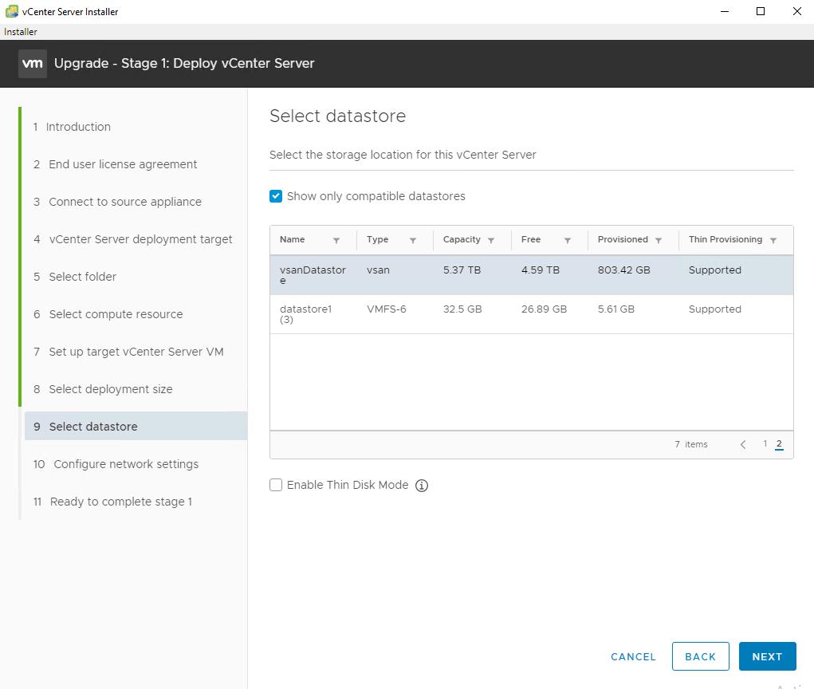Click the vCenter Server Installer title bar icon
Screen dimensions: 814x689
coord(11,11)
